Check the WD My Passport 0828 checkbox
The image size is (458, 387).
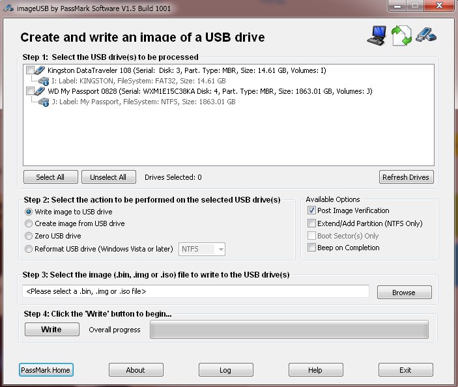pyautogui.click(x=30, y=91)
